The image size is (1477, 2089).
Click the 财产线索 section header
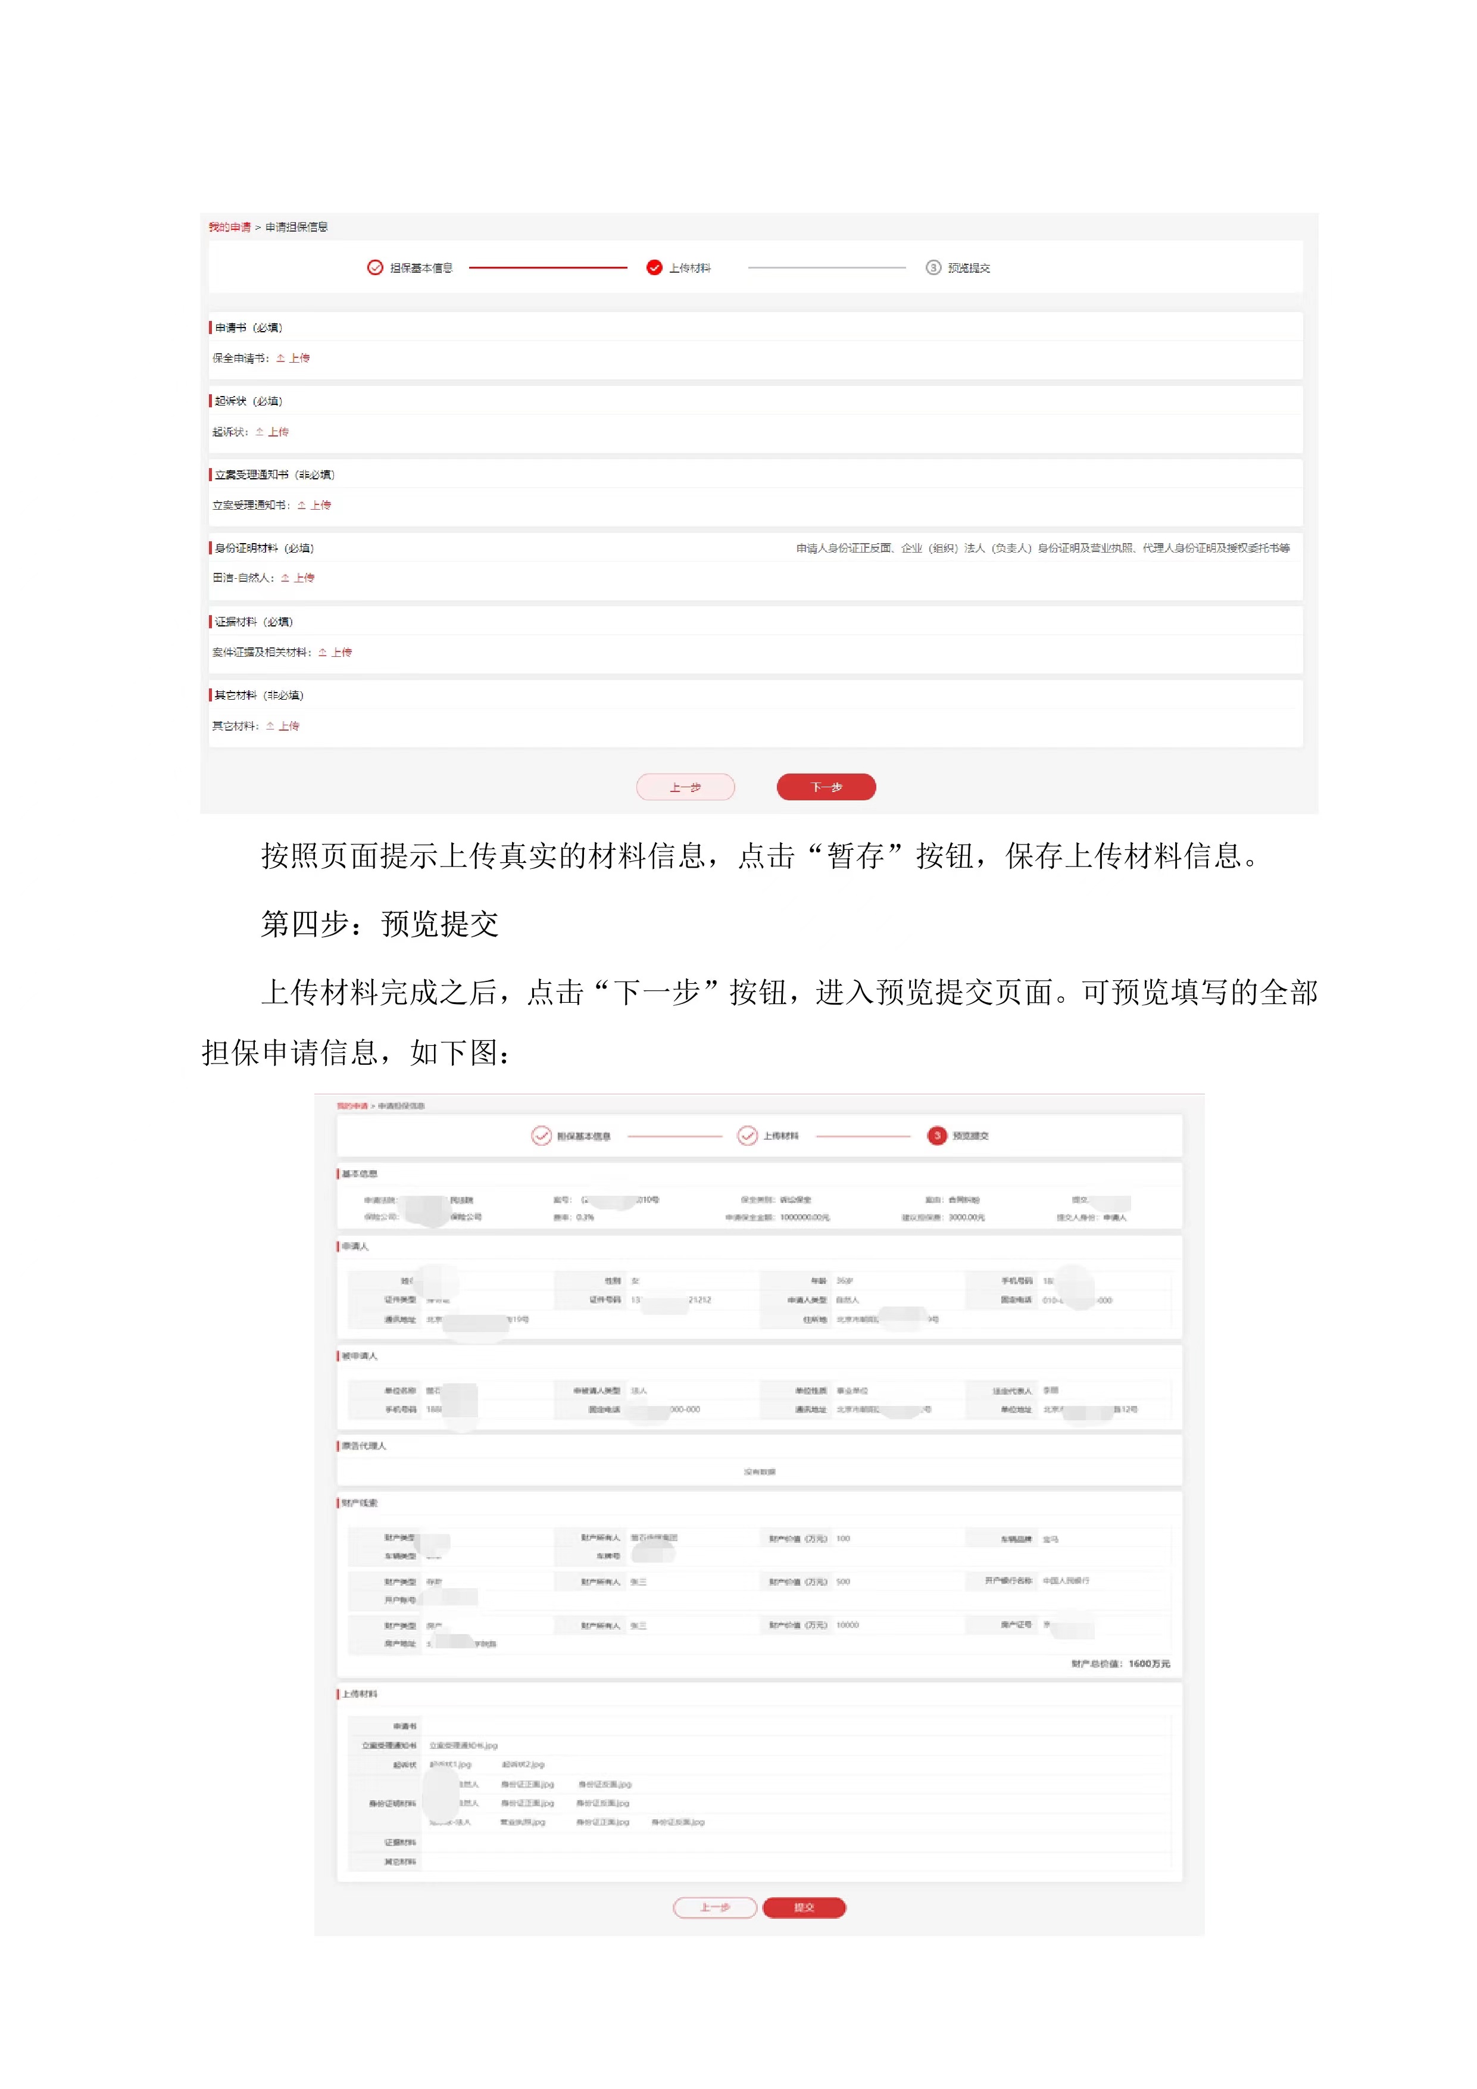[x=359, y=1503]
